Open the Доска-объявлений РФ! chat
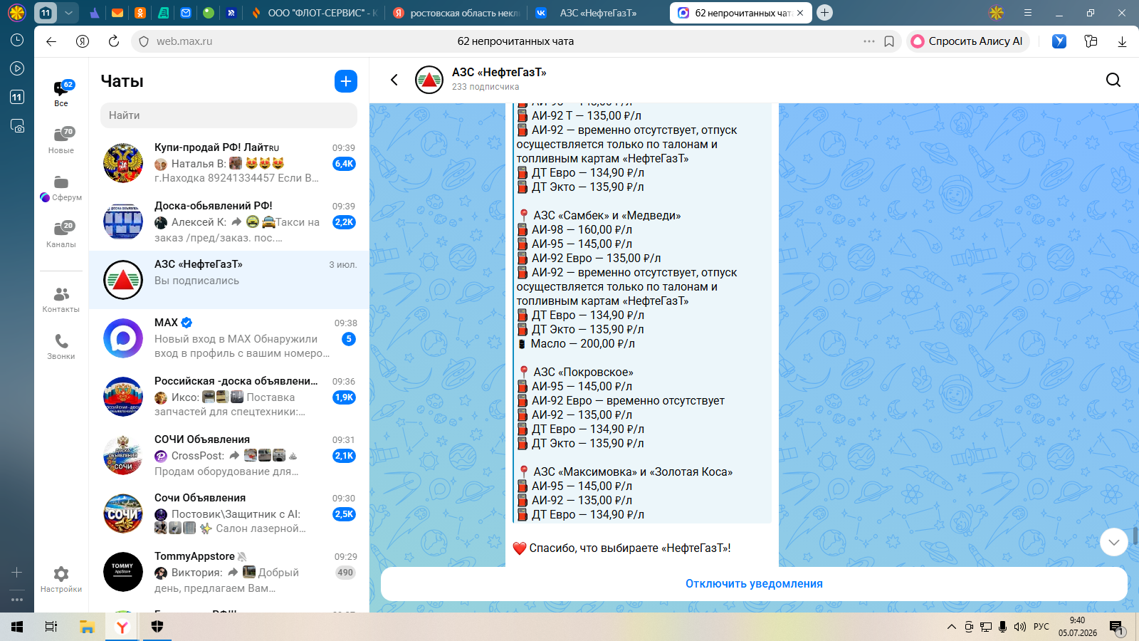The width and height of the screenshot is (1139, 641). pyautogui.click(x=229, y=222)
